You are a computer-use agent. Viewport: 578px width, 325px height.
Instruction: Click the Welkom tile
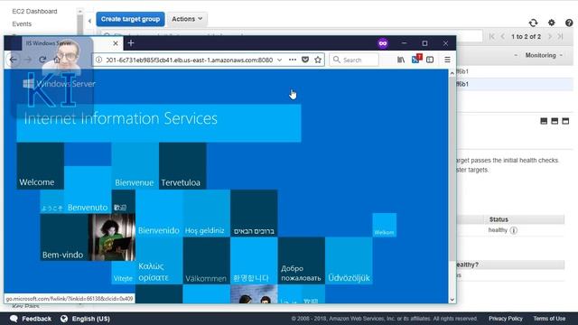point(385,225)
